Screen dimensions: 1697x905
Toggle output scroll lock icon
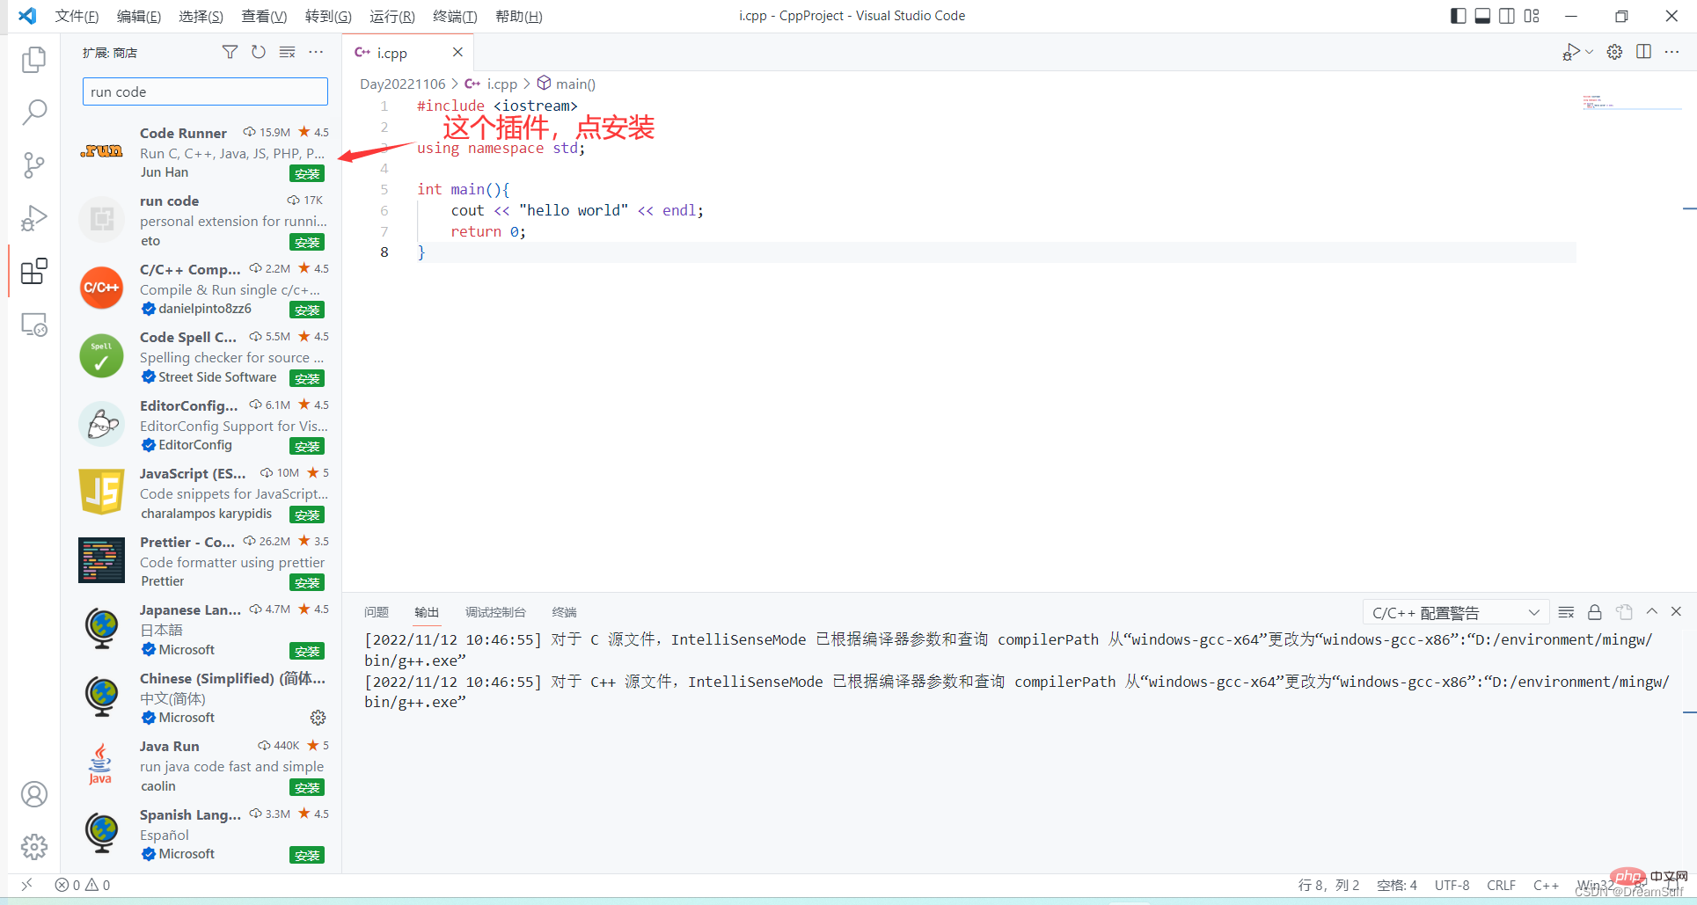[x=1594, y=612]
